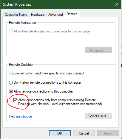Viewport: 122px width, 139px height.
Task: Click the Remote Desktop group heading
Action: click(x=21, y=65)
